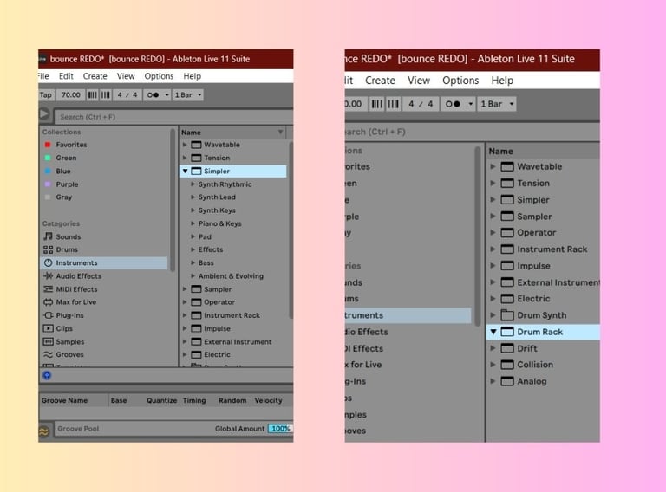Click the Green collection color tag in left window

(48, 158)
